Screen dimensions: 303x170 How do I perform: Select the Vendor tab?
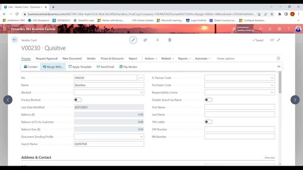(91, 59)
